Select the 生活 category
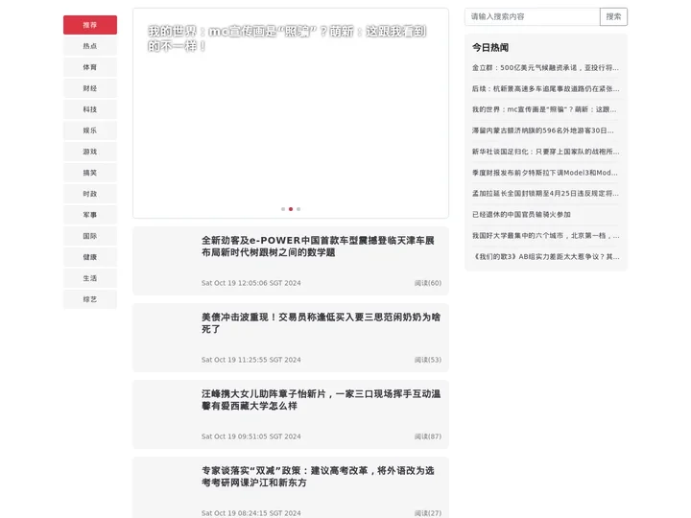This screenshot has height=518, width=691. click(90, 279)
